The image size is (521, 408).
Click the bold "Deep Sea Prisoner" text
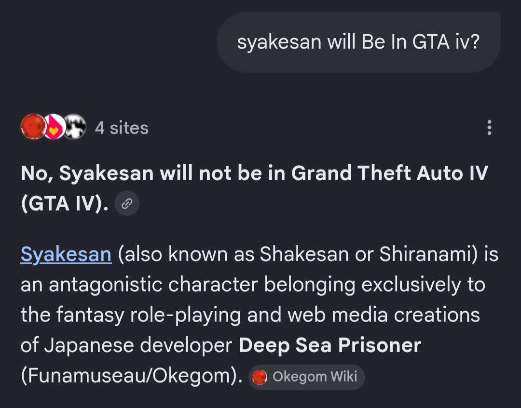click(330, 345)
